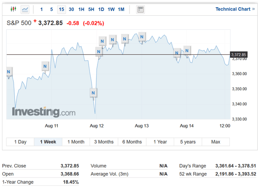Screen dimensions: 258x187
Task: Switch to the 1 Day range tab
Action: coord(20,142)
